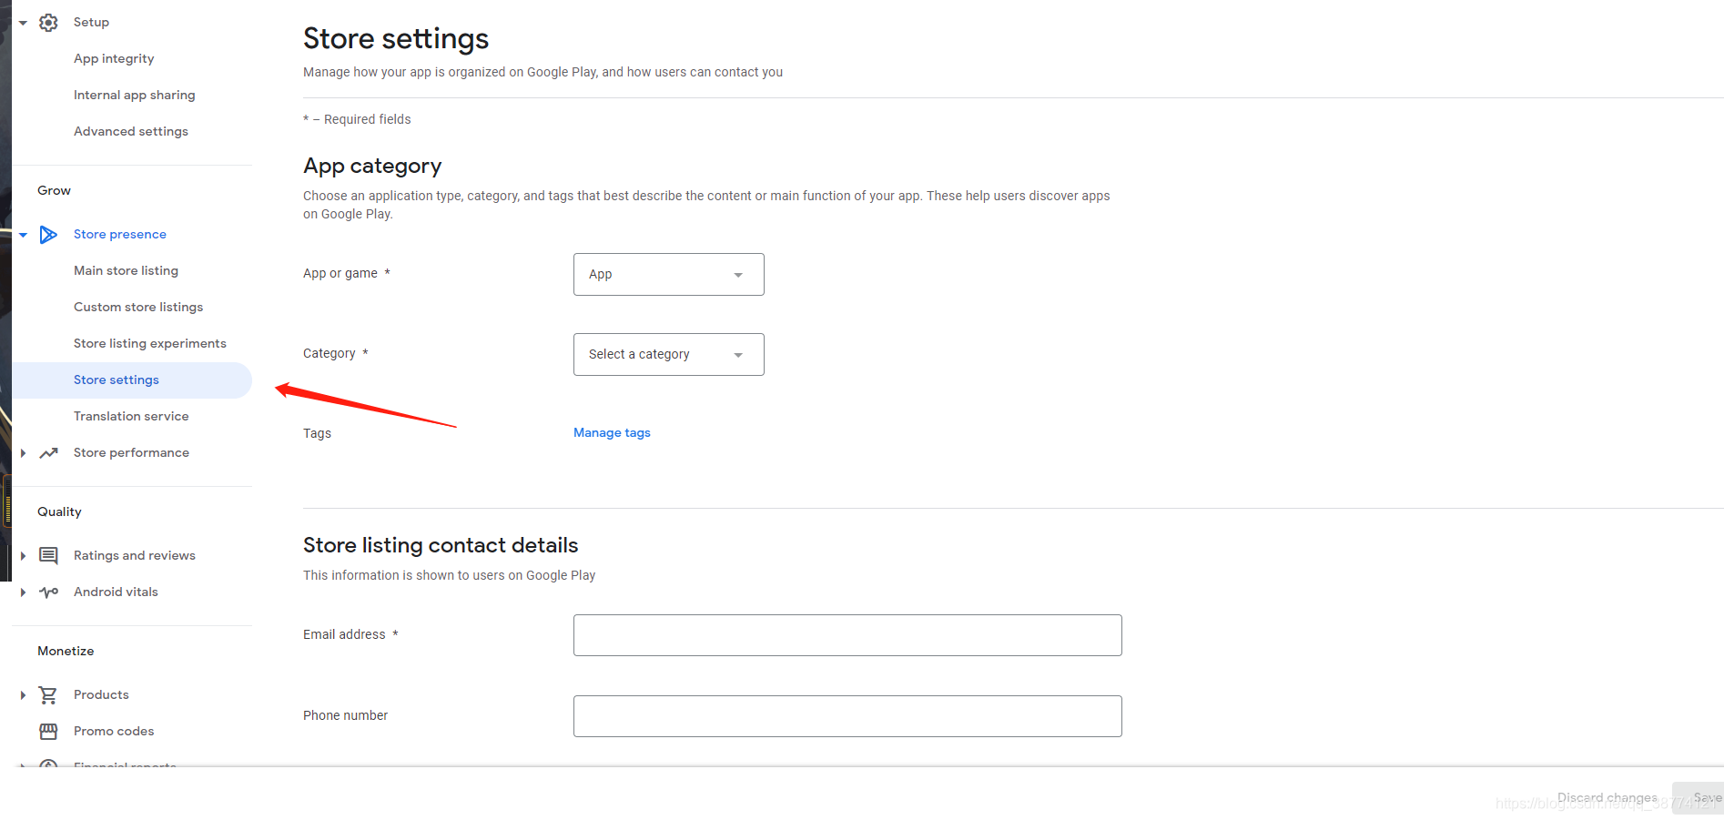The height and width of the screenshot is (820, 1724).
Task: Open the App or game dropdown
Action: tap(668, 275)
